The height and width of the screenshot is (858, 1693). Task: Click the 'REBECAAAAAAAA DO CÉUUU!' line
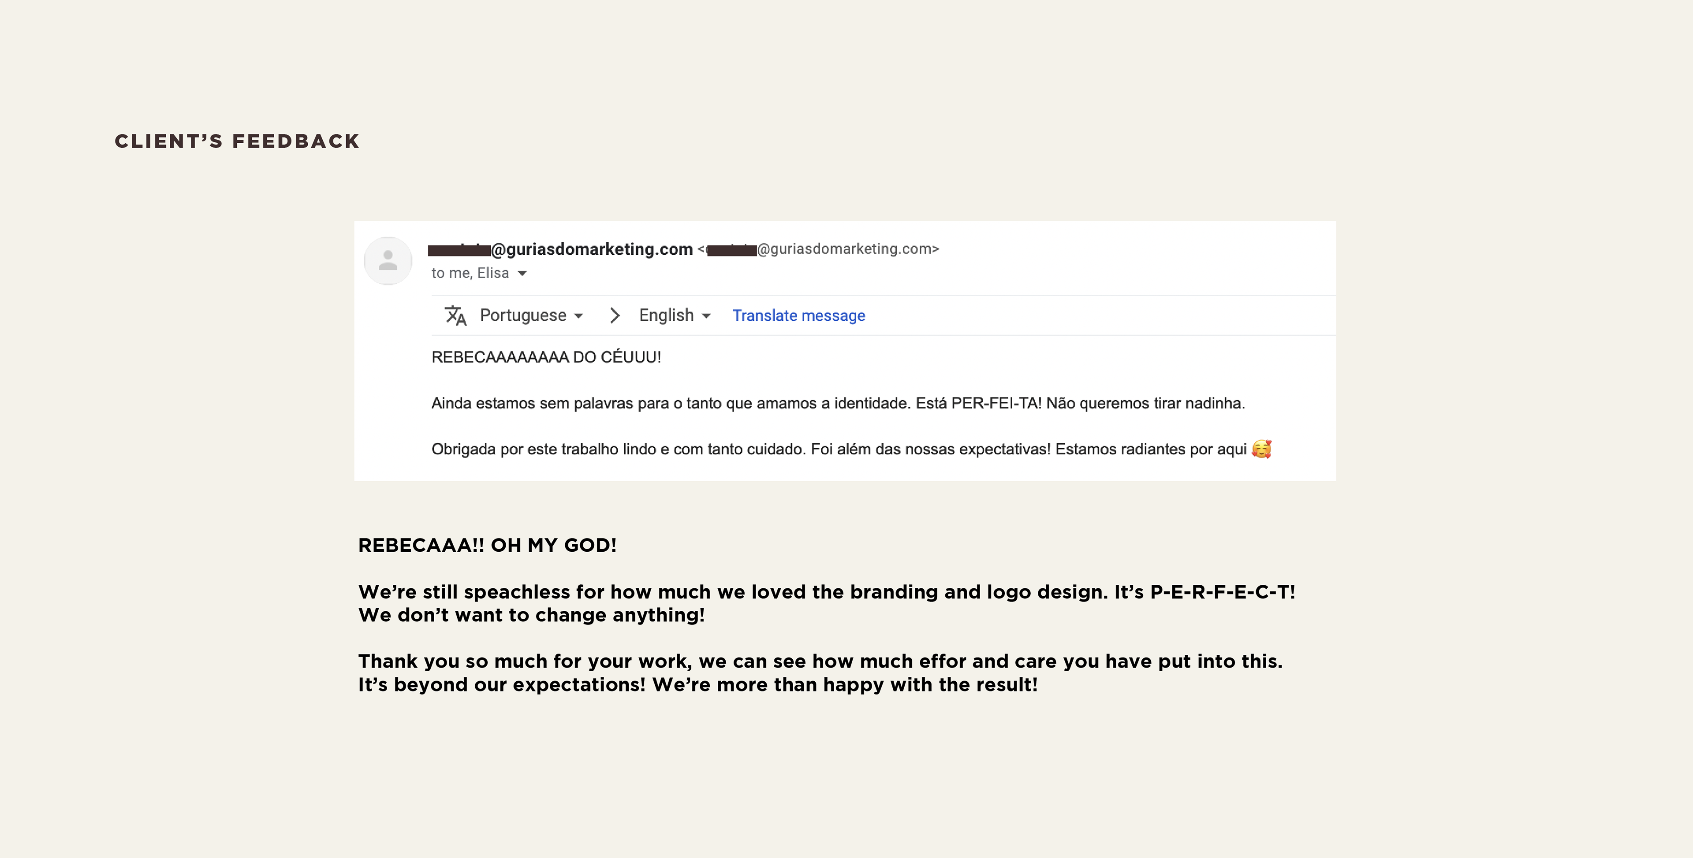point(546,357)
